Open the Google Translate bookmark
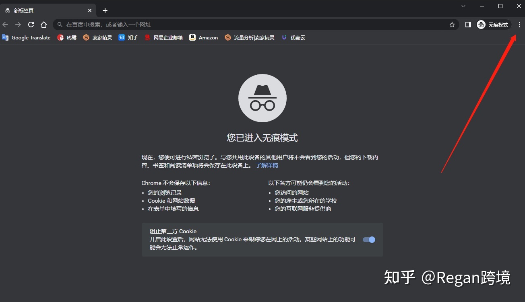 pos(27,37)
